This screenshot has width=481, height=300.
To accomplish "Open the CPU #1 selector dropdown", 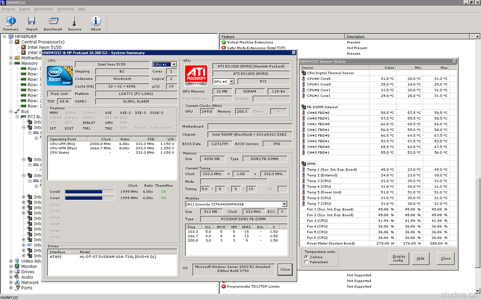I will click(x=173, y=64).
